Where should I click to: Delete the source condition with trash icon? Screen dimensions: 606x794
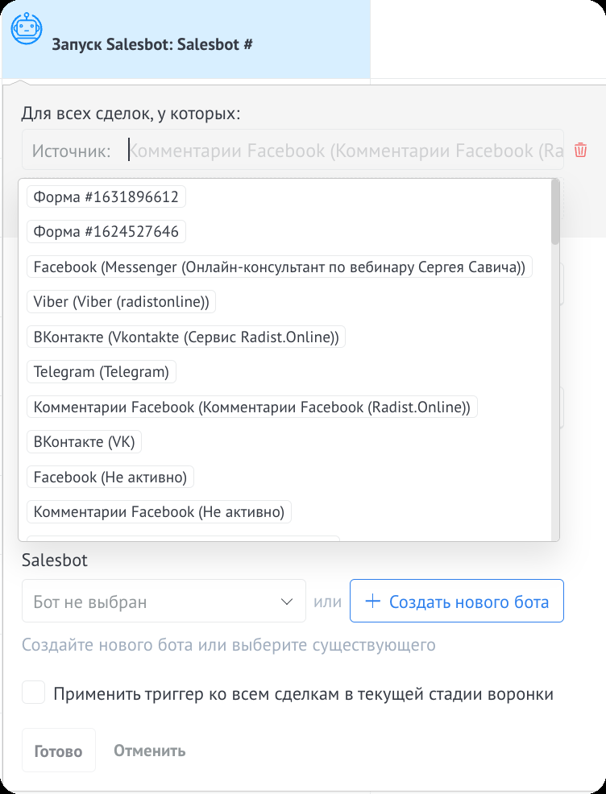[x=580, y=150]
